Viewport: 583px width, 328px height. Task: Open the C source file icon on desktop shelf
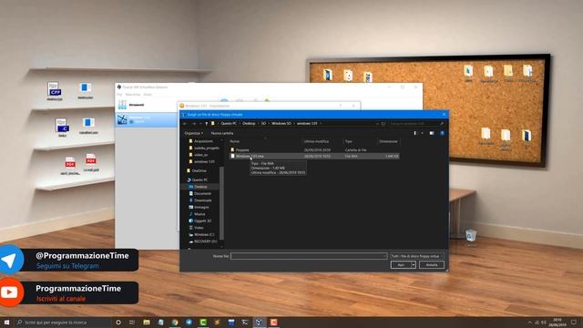point(62,128)
